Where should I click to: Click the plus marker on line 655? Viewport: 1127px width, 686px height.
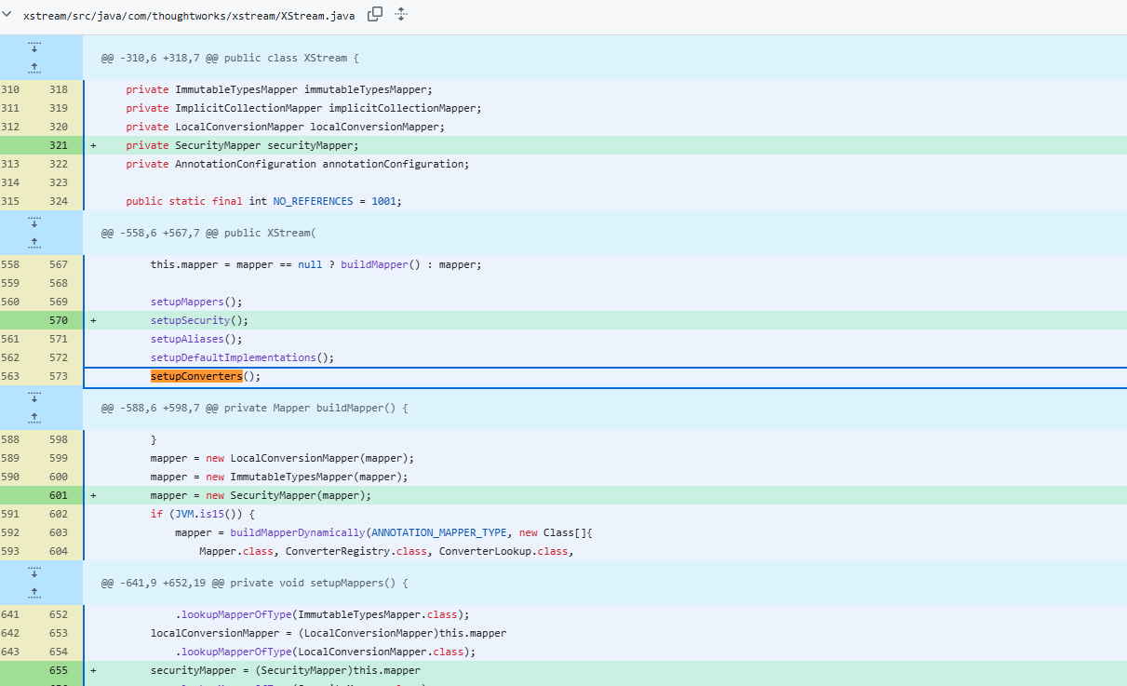93,670
